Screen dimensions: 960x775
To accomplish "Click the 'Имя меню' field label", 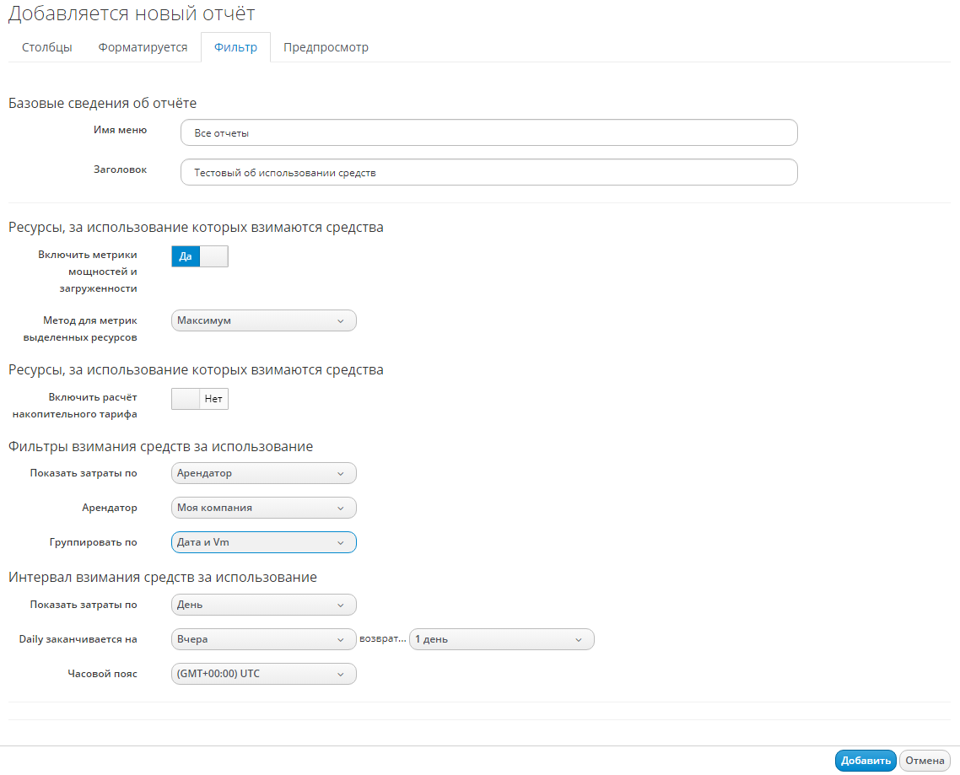I will pos(120,130).
